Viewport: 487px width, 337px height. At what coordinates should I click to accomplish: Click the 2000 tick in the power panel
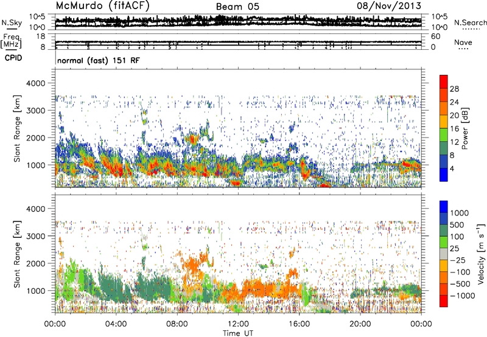tap(36, 137)
